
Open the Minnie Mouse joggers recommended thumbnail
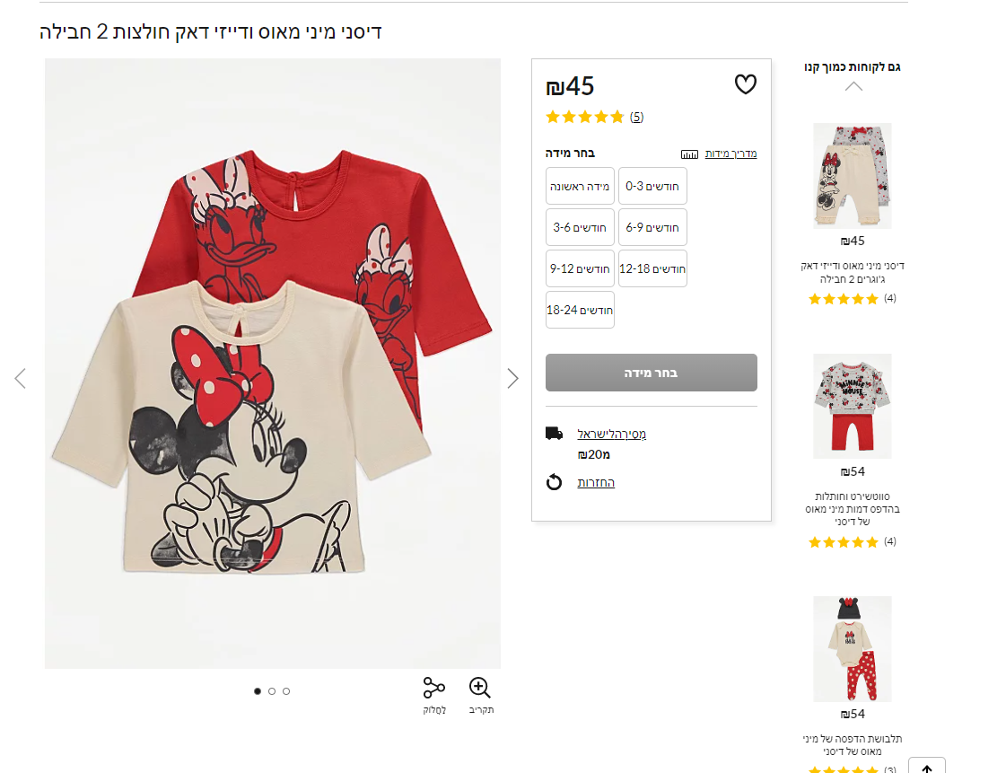click(x=853, y=177)
